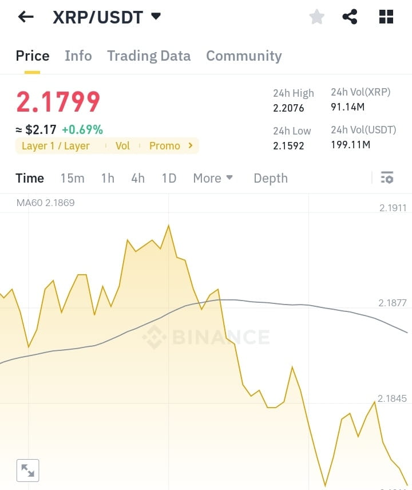Open the grid overview menu top right

click(x=386, y=17)
